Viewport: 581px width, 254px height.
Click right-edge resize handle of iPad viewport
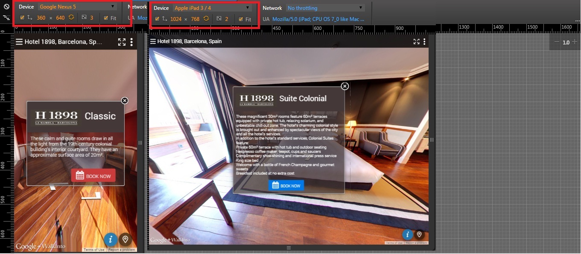[432, 140]
